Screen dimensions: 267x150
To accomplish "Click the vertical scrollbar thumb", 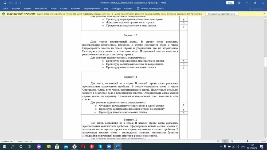I will pyautogui.click(x=265, y=62).
